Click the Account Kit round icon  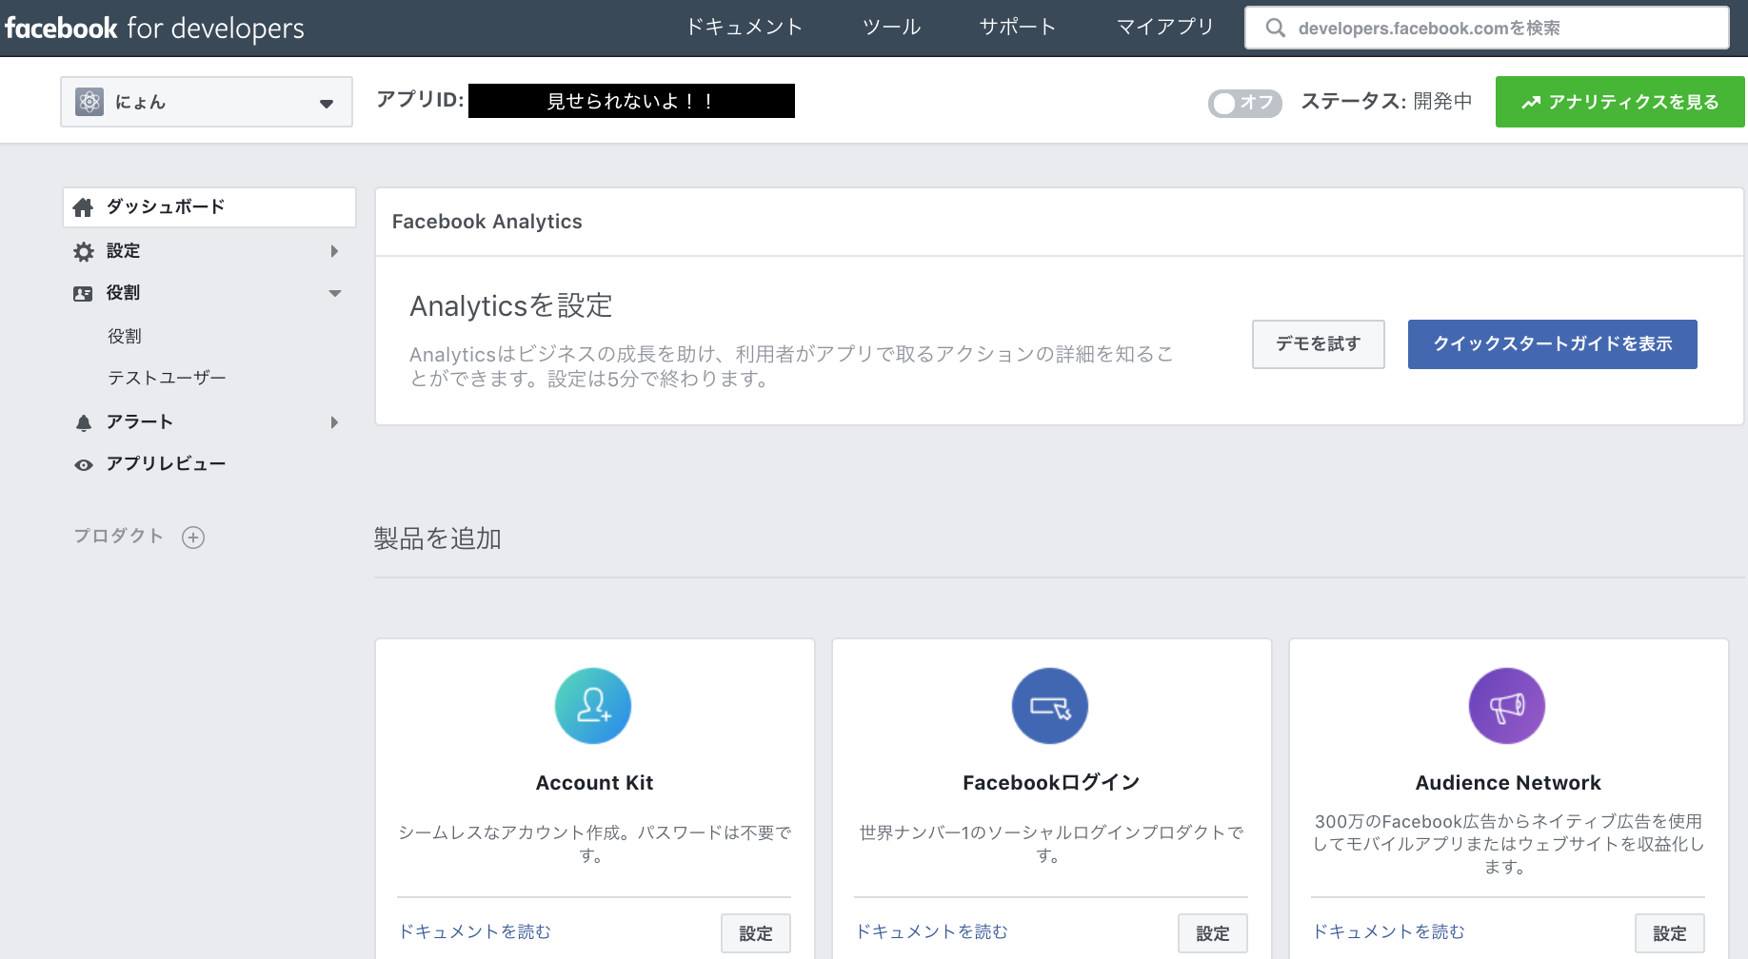593,706
